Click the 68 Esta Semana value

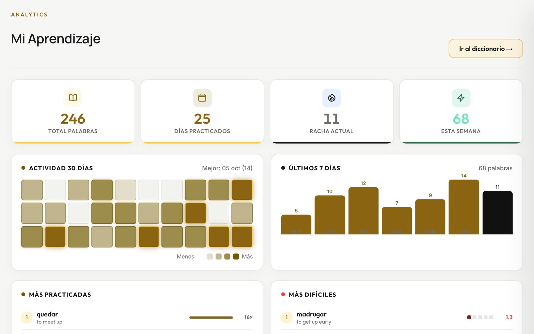[461, 119]
